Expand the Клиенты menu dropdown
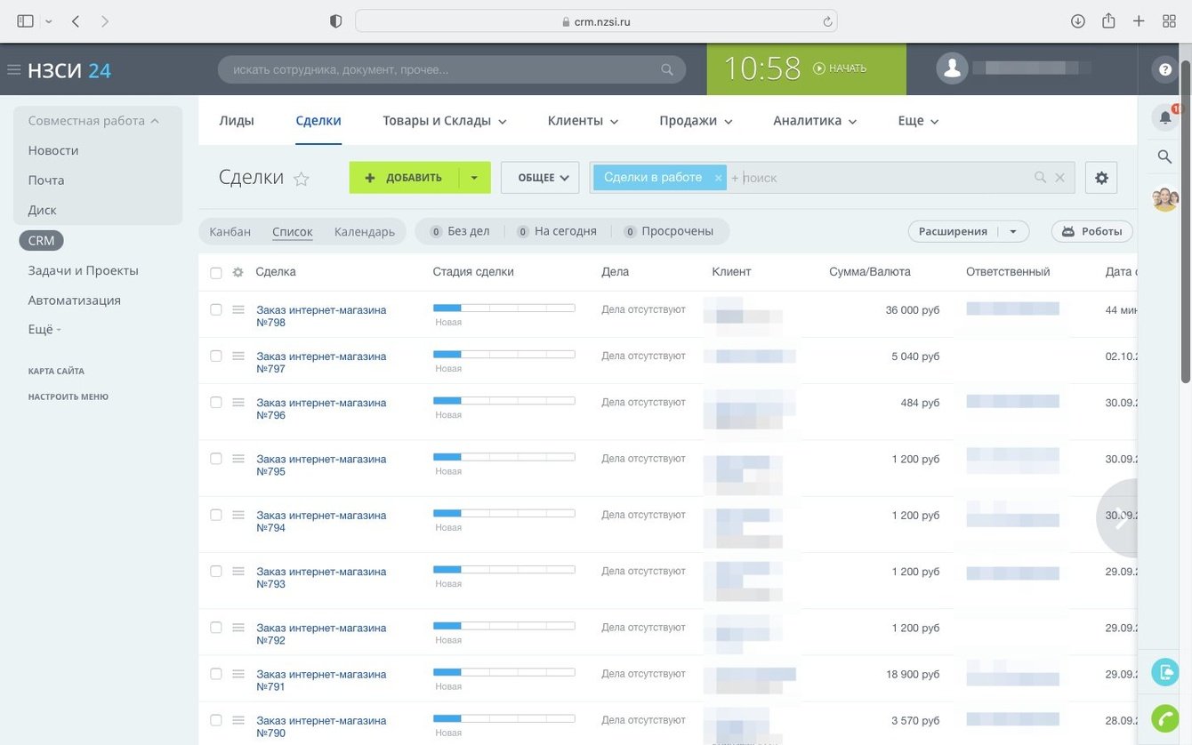Viewport: 1192px width, 745px height. 614,122
